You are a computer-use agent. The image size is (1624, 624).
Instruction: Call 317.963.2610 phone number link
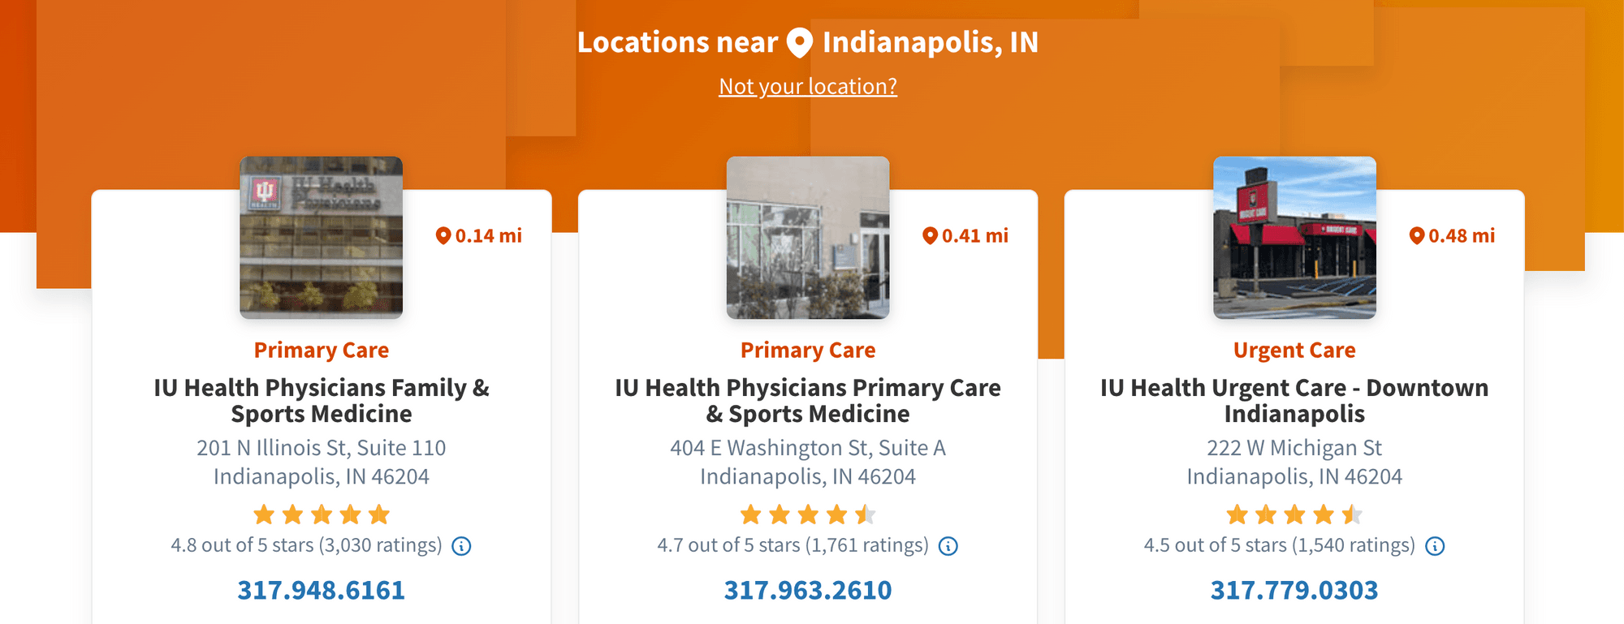pos(808,590)
